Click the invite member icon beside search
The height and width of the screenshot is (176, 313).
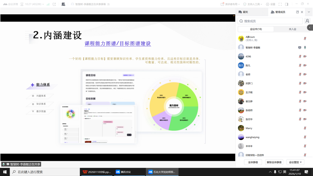tap(307, 21)
